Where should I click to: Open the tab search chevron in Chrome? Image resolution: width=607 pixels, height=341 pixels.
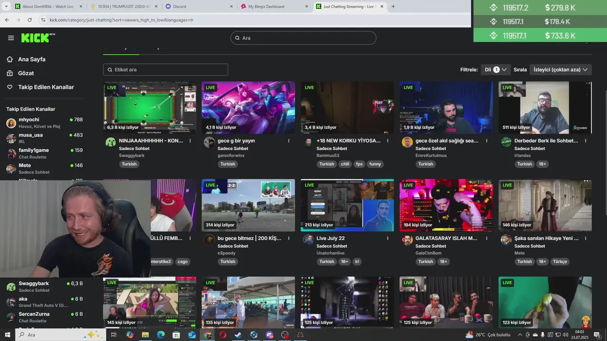pyautogui.click(x=6, y=6)
